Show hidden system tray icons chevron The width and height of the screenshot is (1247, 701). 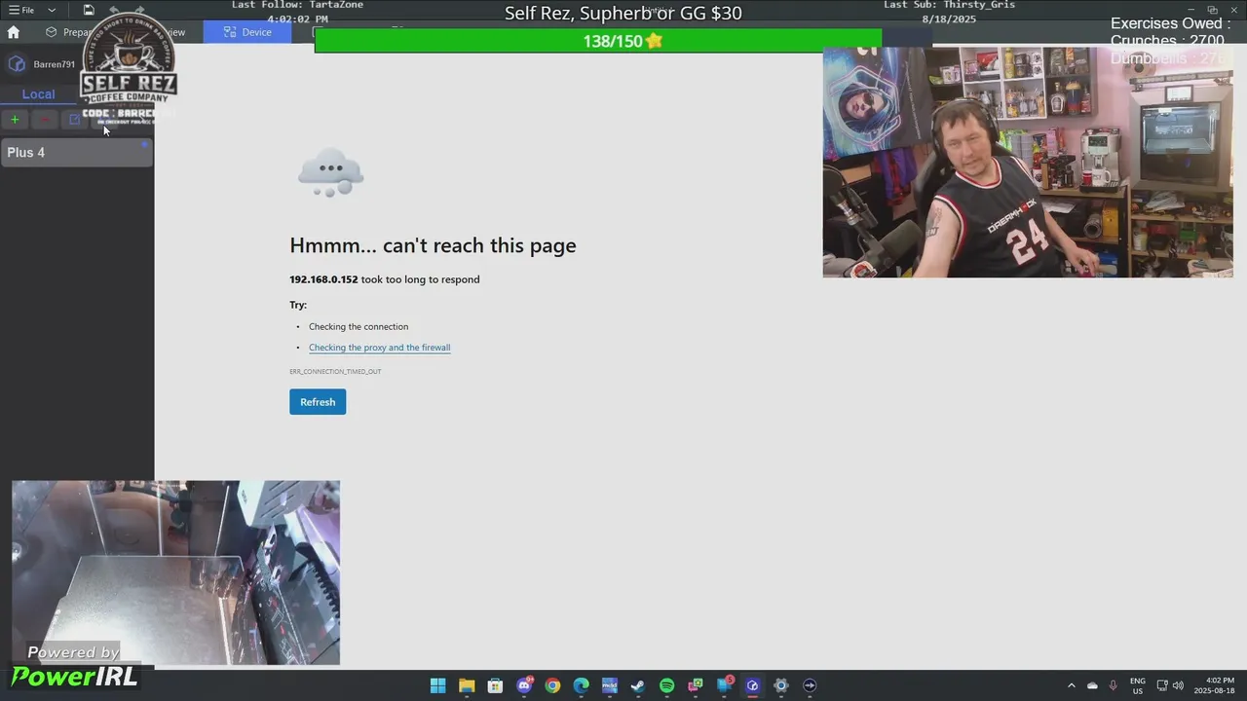tap(1072, 685)
